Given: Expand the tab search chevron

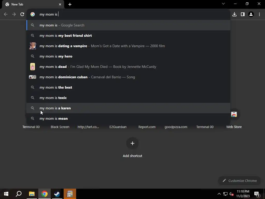Looking at the screenshot, I should point(223,4).
